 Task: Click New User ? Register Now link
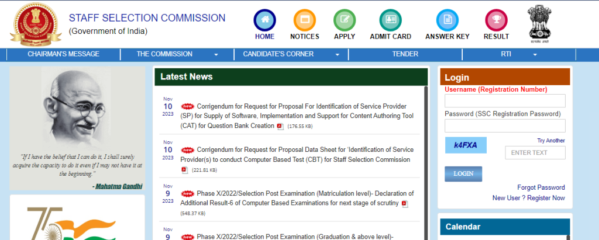(528, 197)
